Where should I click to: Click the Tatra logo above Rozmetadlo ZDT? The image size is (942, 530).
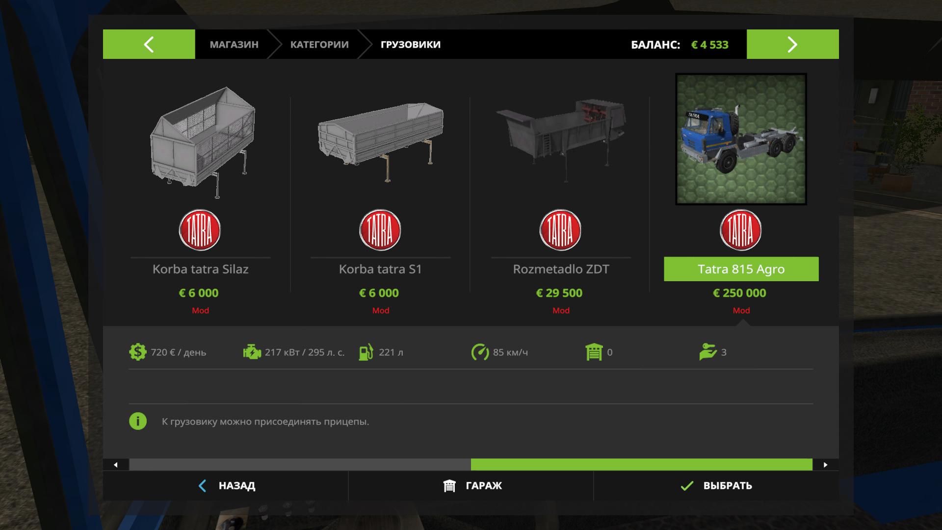[x=560, y=230]
